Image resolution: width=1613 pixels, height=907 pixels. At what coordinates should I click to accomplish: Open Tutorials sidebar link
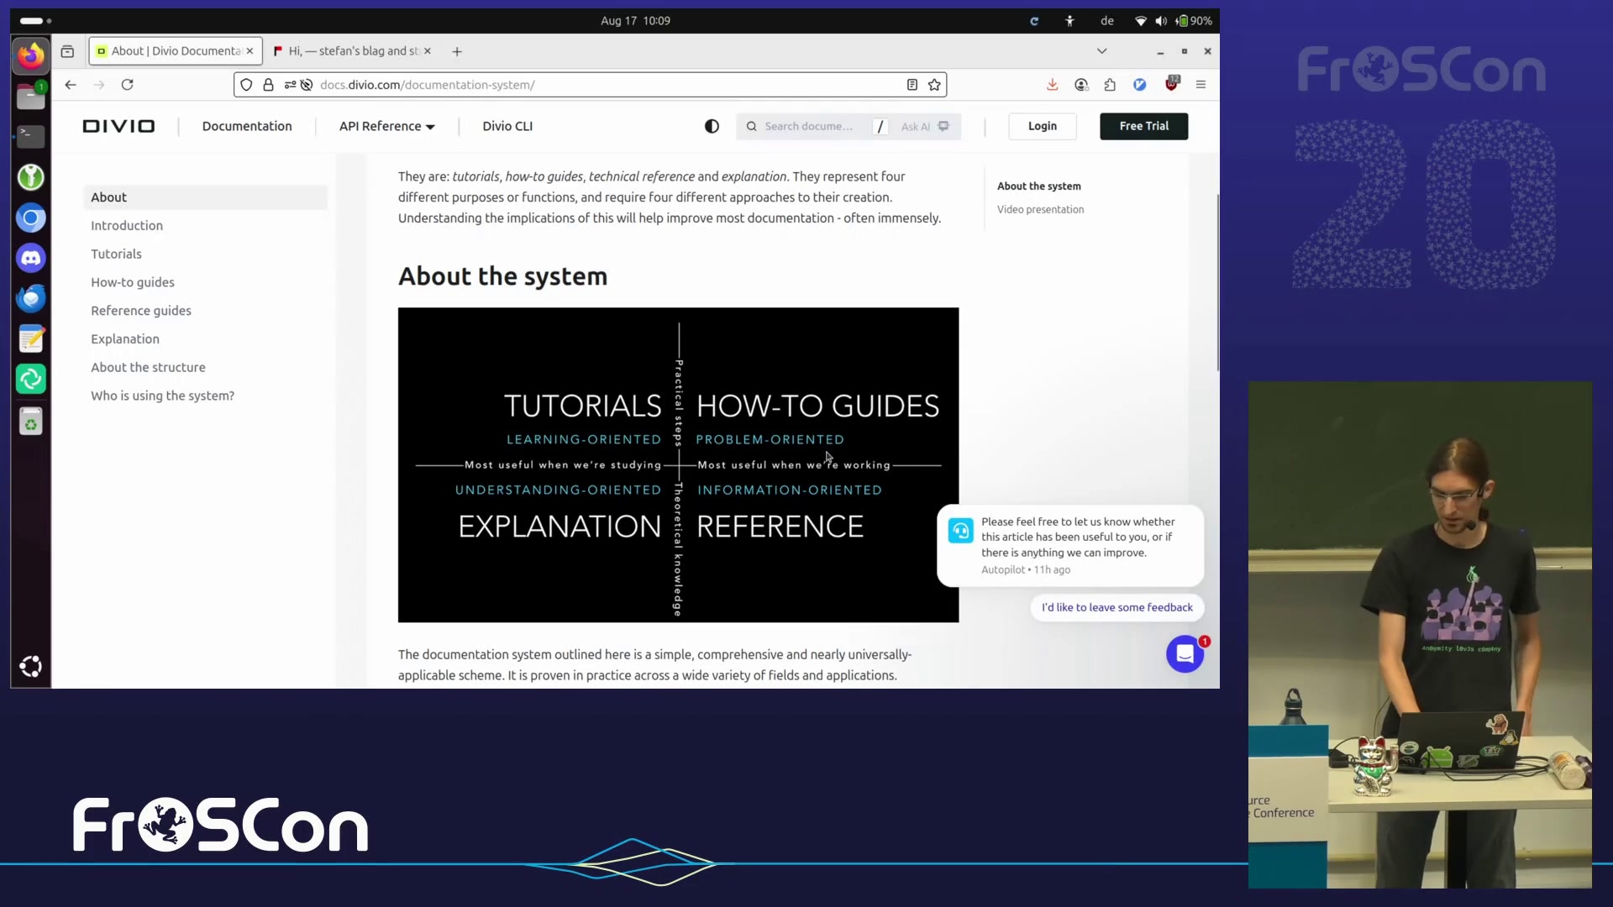click(x=116, y=254)
